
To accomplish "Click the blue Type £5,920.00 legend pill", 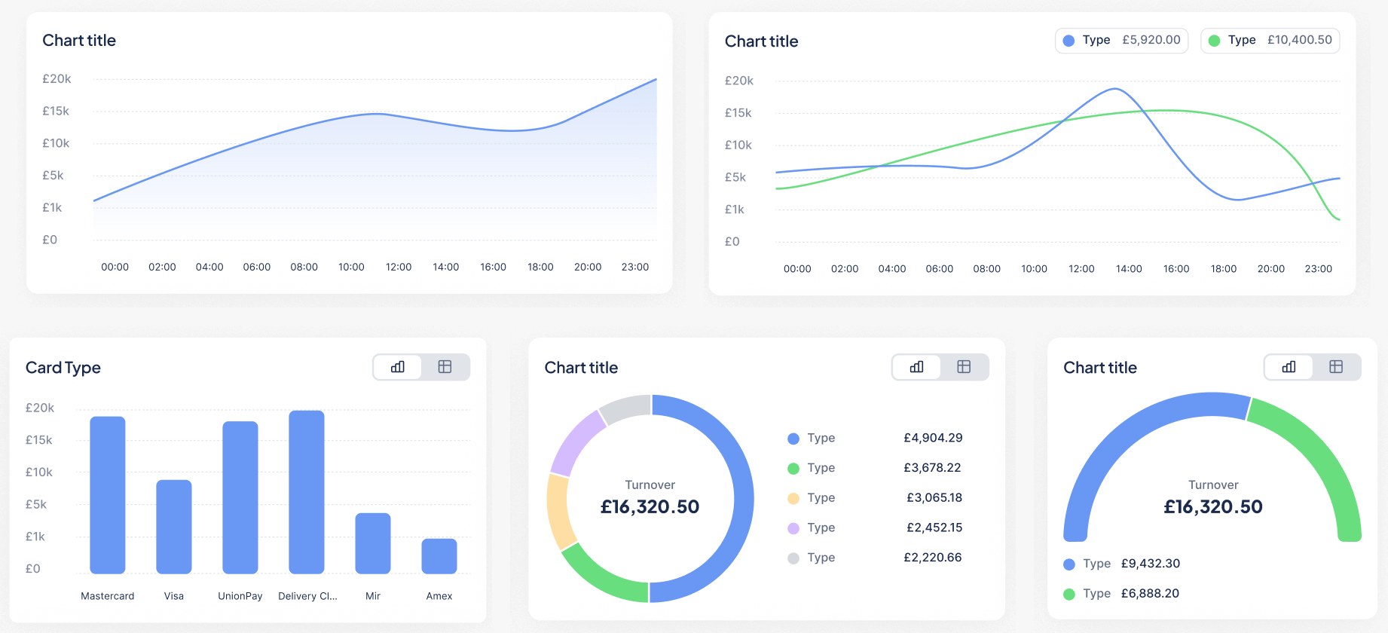I will (1121, 41).
